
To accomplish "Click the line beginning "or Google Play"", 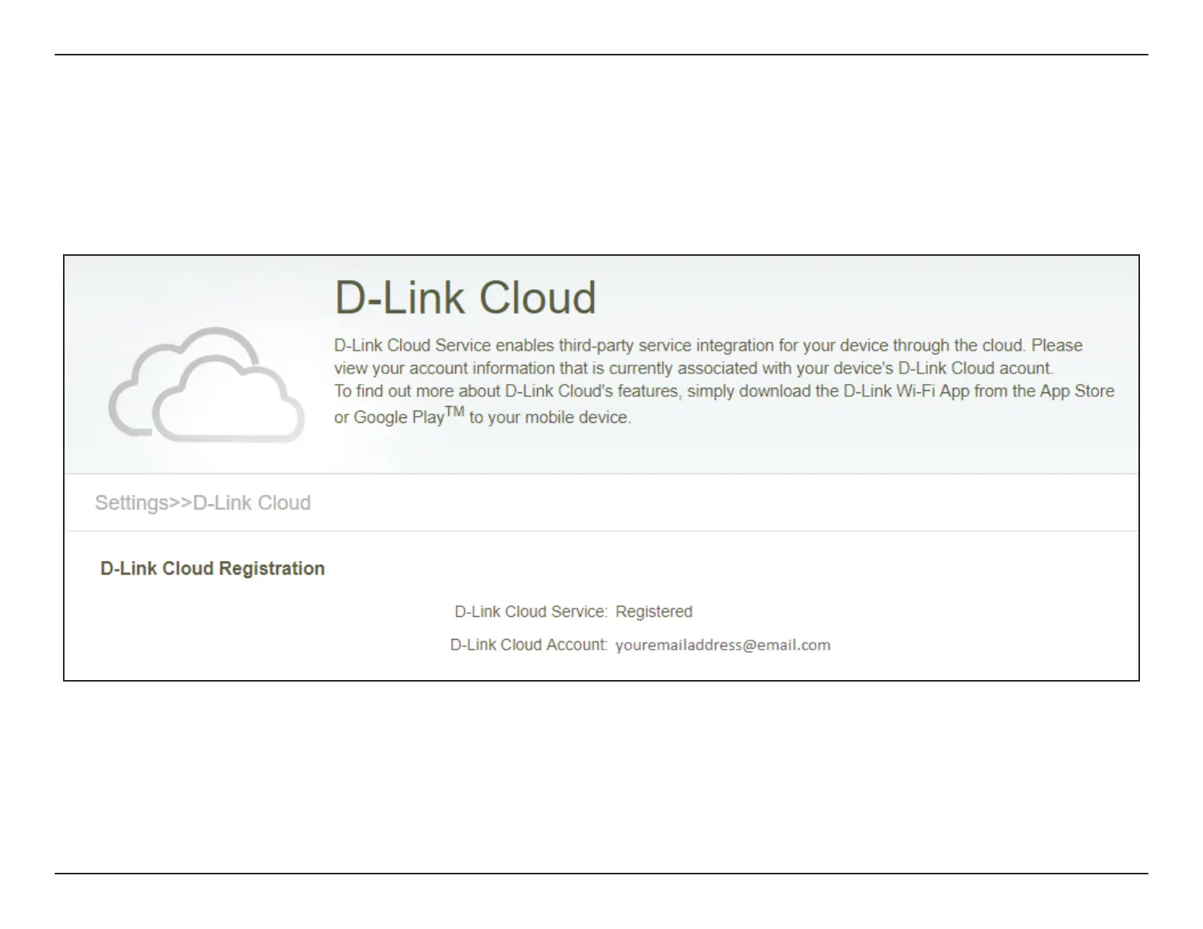I will 483,416.
